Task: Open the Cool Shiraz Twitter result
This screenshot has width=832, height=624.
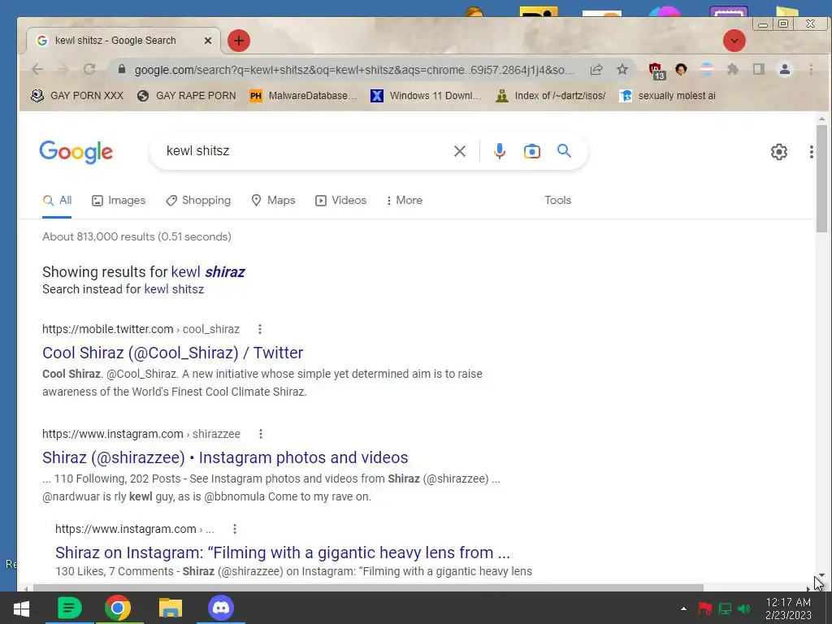Action: [172, 353]
